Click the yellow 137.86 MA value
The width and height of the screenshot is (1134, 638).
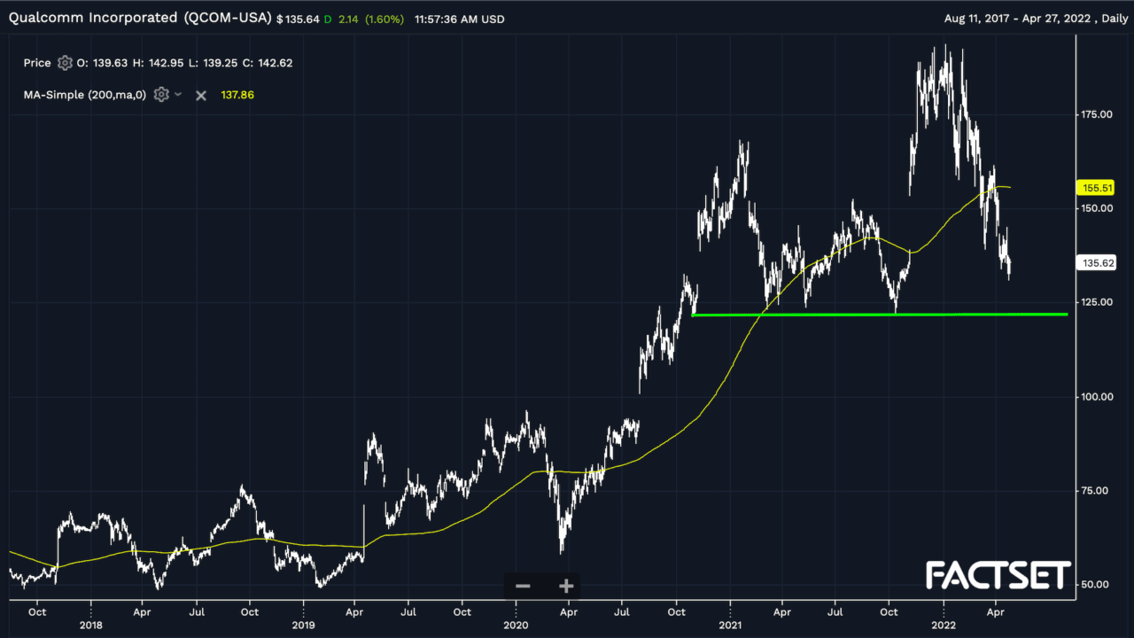pyautogui.click(x=237, y=95)
